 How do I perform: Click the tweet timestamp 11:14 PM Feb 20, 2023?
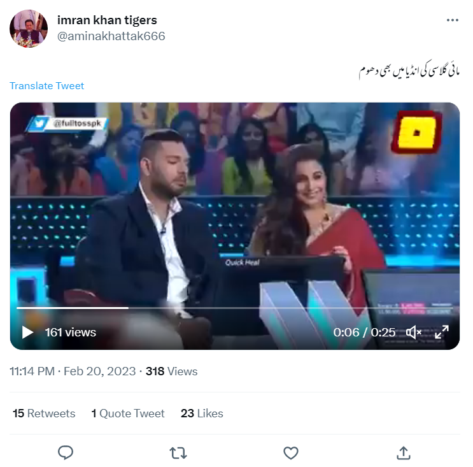[73, 371]
